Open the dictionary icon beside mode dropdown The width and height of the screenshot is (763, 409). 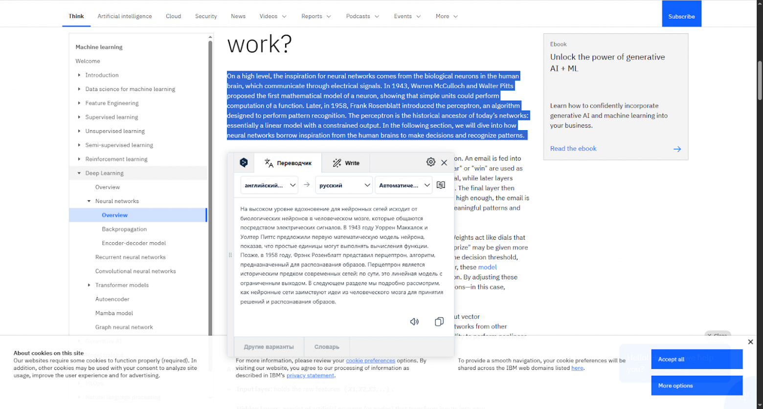click(441, 185)
